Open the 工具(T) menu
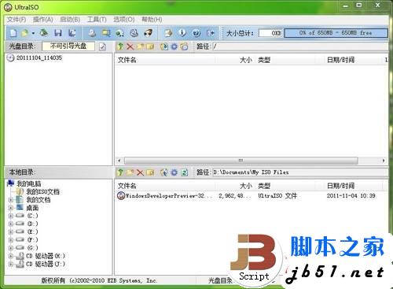 [x=97, y=20]
